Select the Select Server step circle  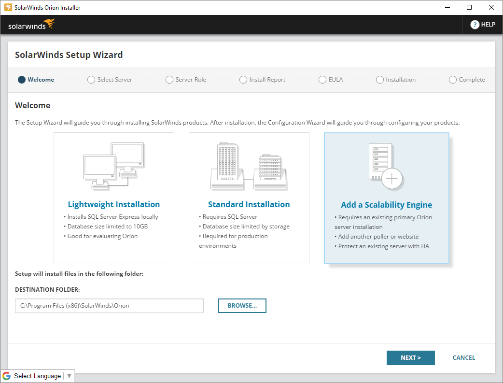(x=91, y=80)
